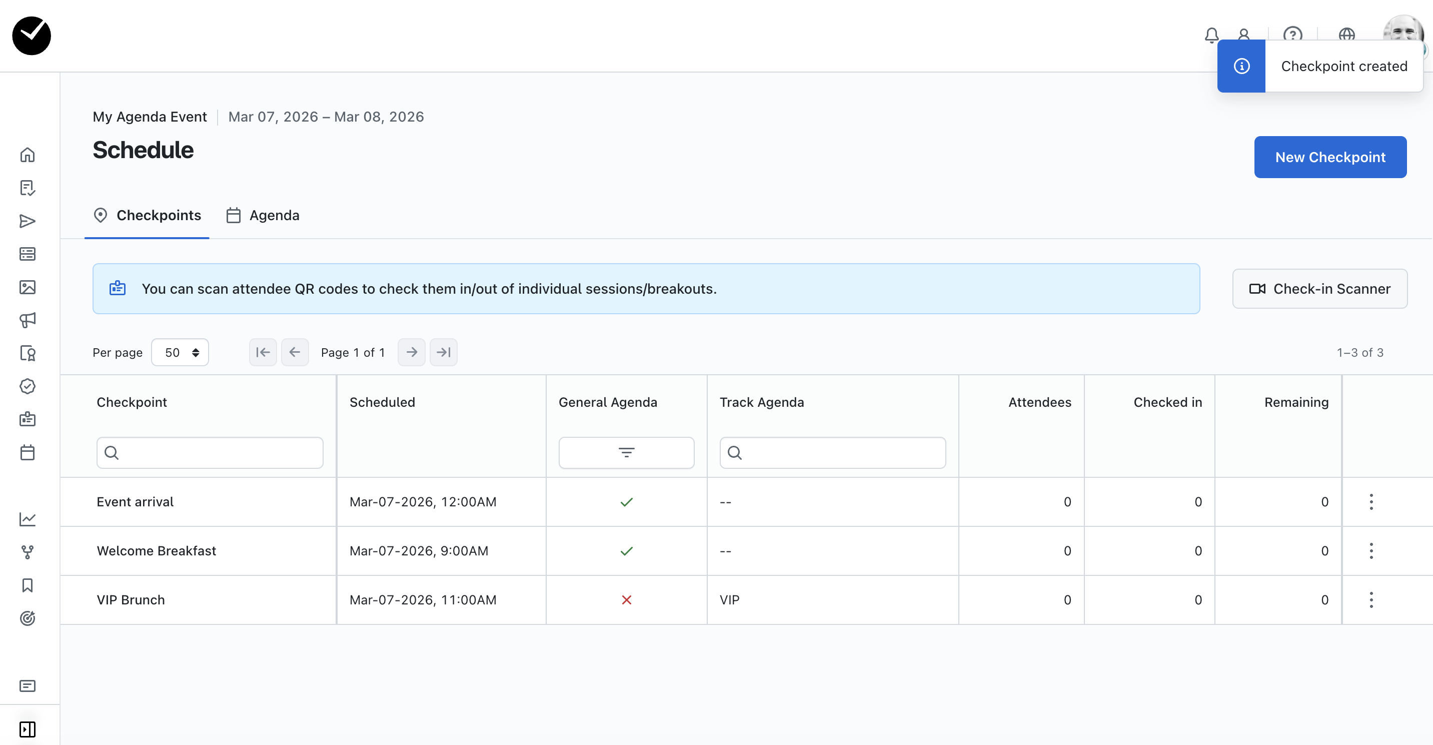The height and width of the screenshot is (745, 1433).
Task: Click the notifications bell icon
Action: click(1211, 35)
